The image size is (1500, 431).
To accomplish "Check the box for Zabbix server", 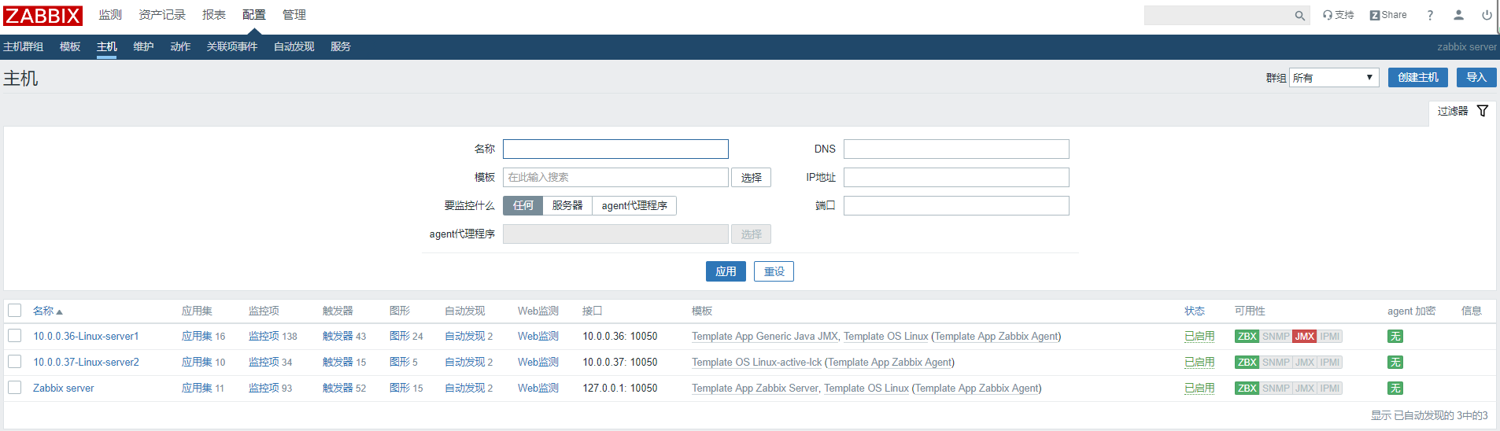I will [15, 388].
